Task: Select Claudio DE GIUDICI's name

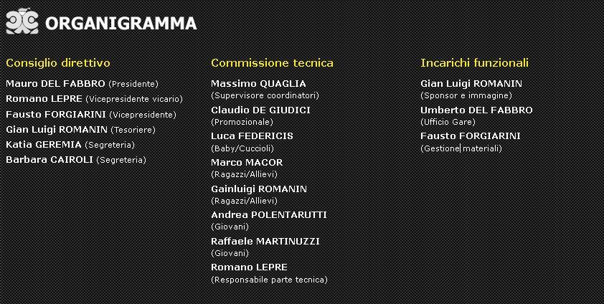Action: coord(260,110)
